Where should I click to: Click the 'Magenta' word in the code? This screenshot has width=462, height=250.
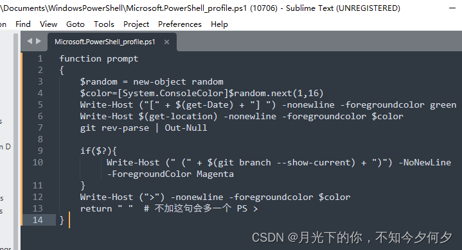pyautogui.click(x=215, y=174)
